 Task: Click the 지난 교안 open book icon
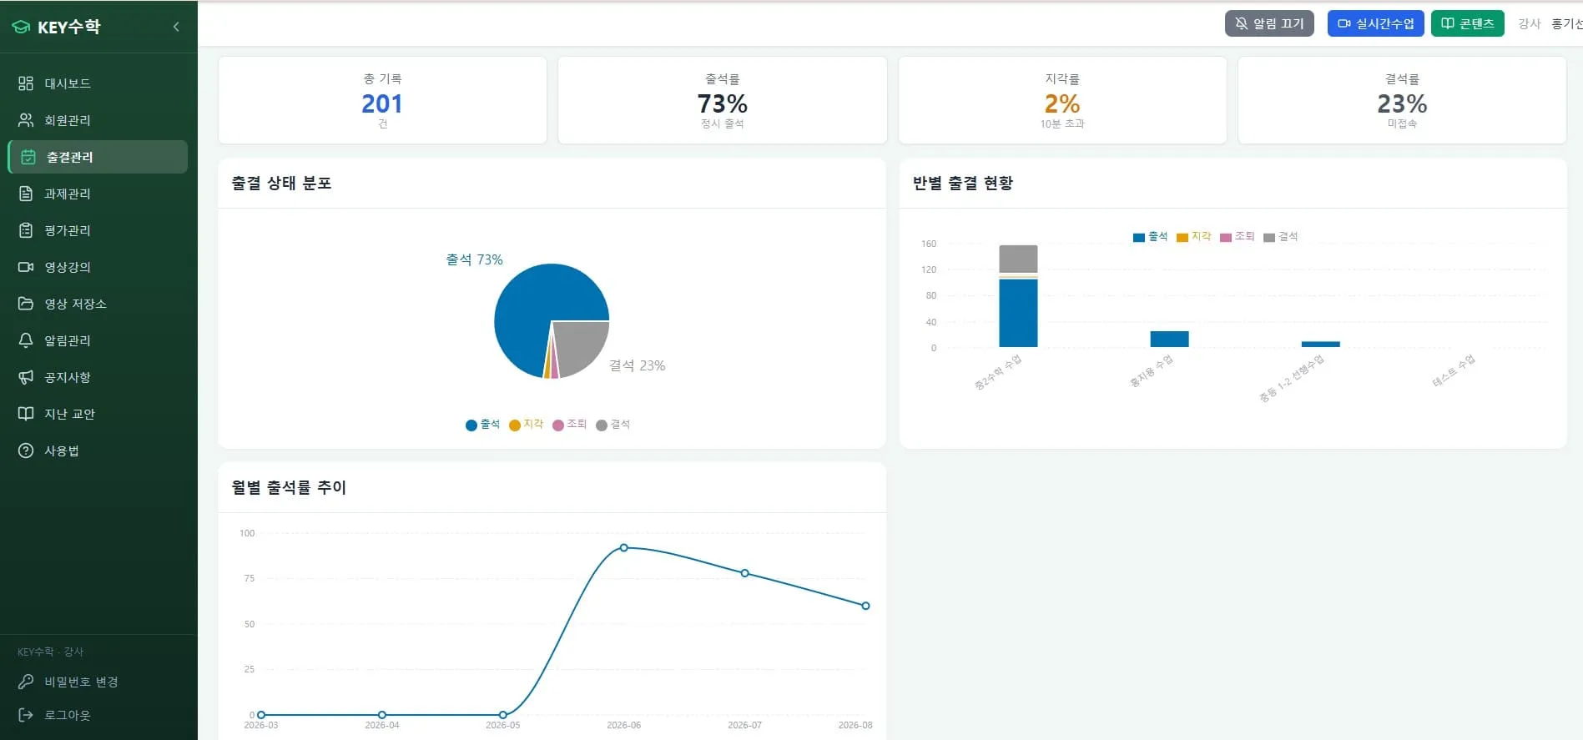tap(26, 414)
